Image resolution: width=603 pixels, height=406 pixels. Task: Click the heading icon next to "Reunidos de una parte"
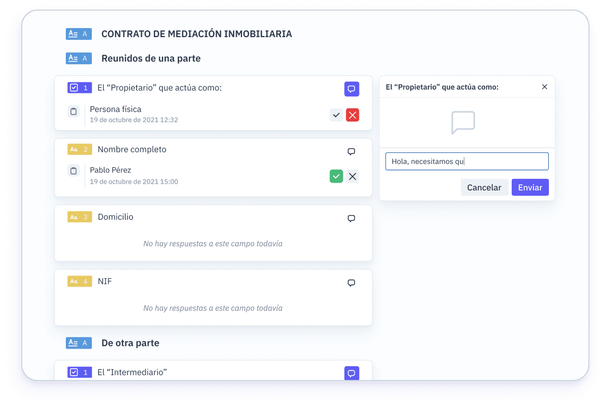(79, 58)
